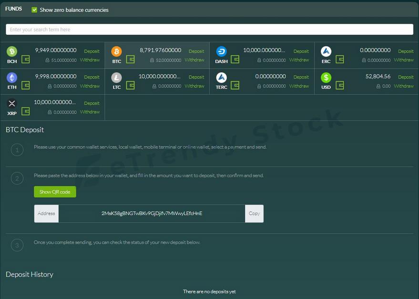Select the green USD dollar icon

click(x=326, y=77)
